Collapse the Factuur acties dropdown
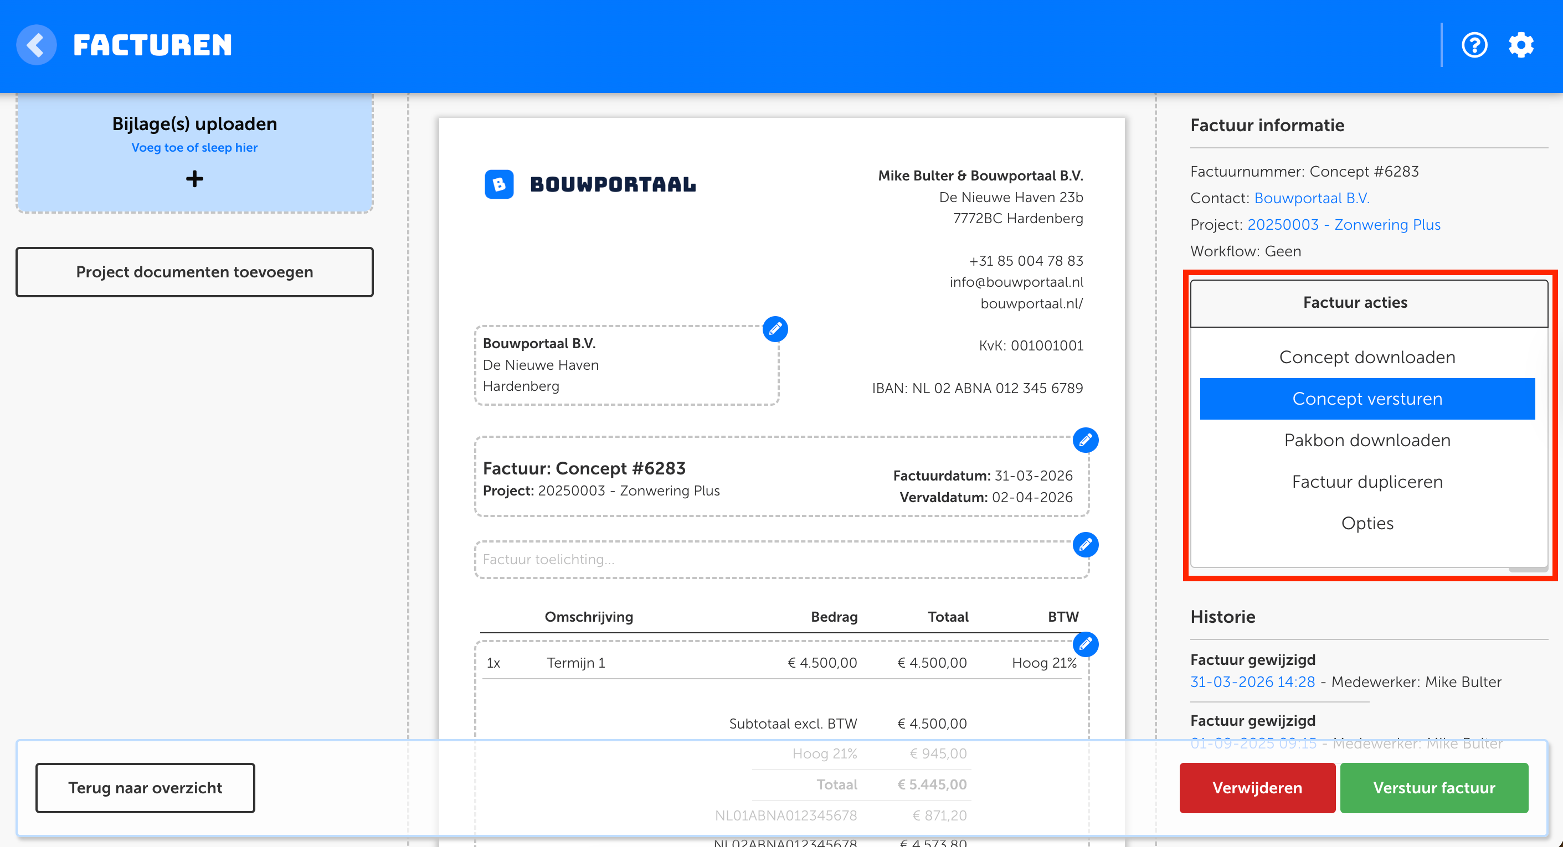 click(1369, 303)
